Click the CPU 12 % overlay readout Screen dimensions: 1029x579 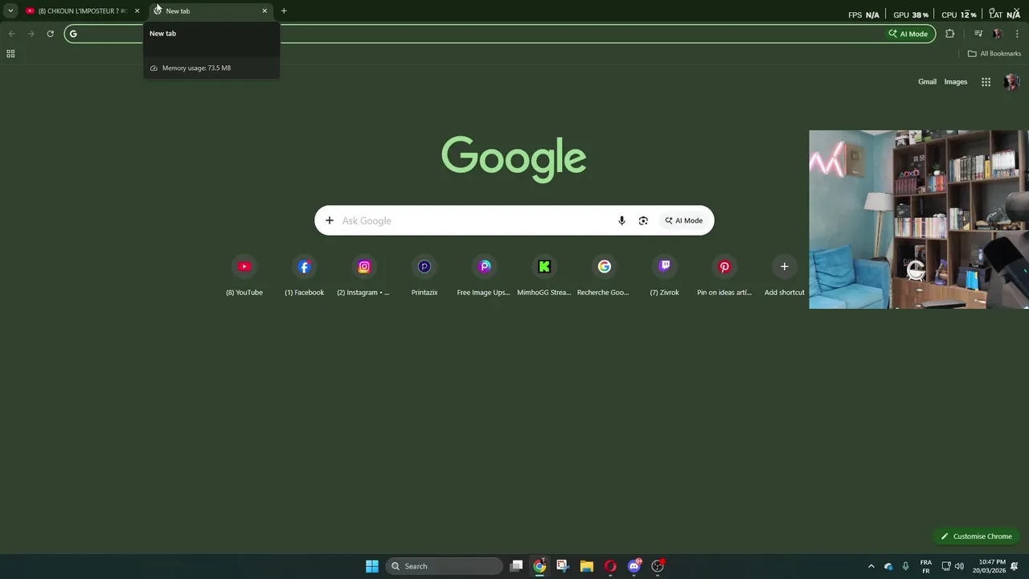(959, 14)
